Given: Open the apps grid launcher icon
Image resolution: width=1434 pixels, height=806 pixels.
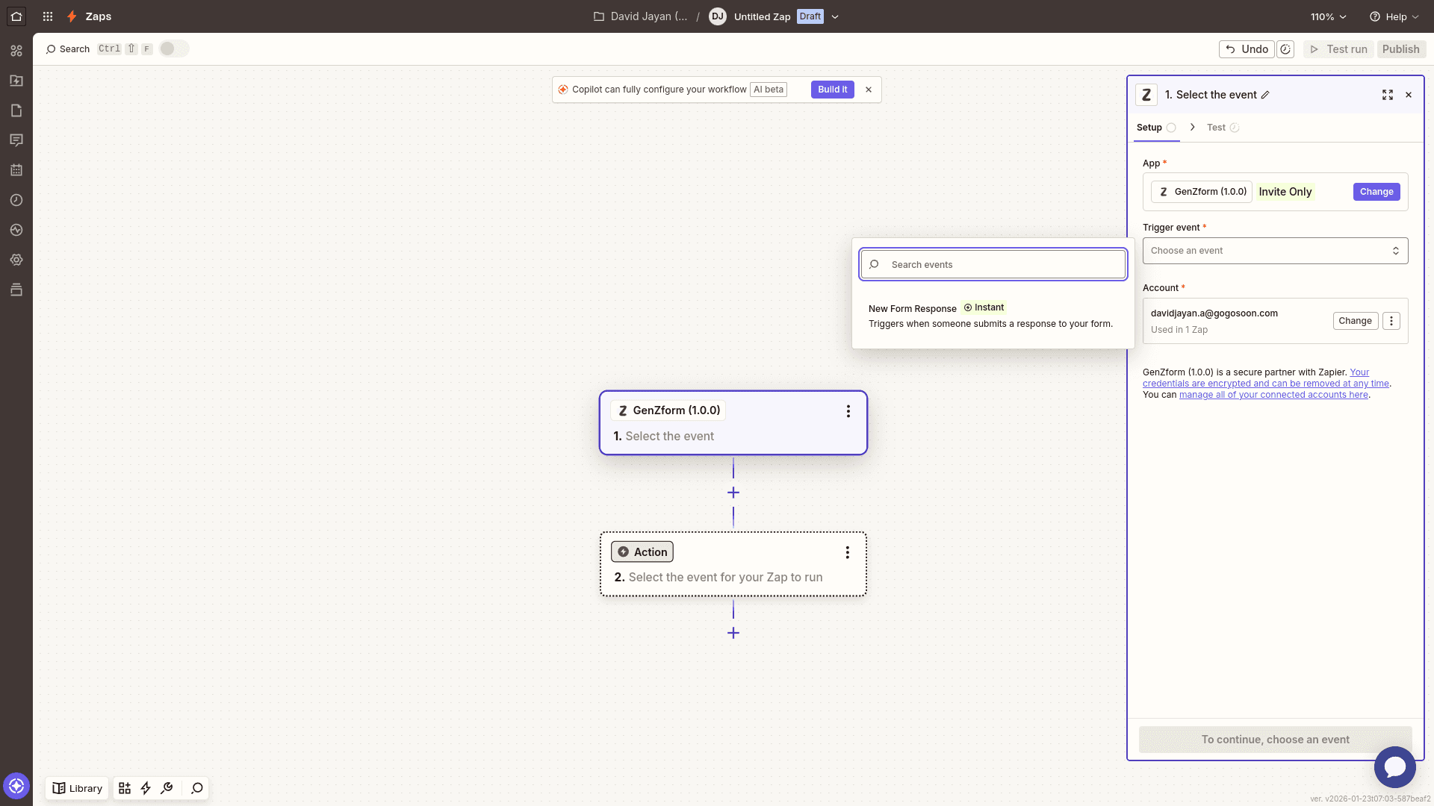Looking at the screenshot, I should pyautogui.click(x=48, y=16).
